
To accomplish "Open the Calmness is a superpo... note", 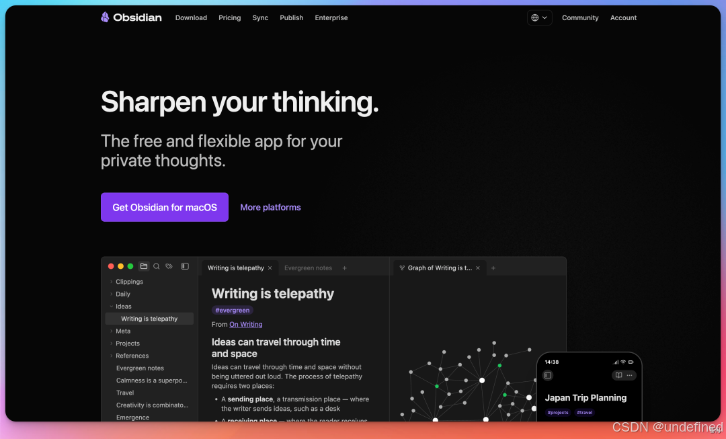I will pos(151,381).
